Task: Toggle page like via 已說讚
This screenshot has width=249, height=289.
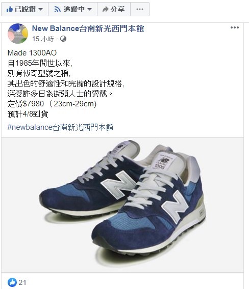Action: (x=25, y=9)
